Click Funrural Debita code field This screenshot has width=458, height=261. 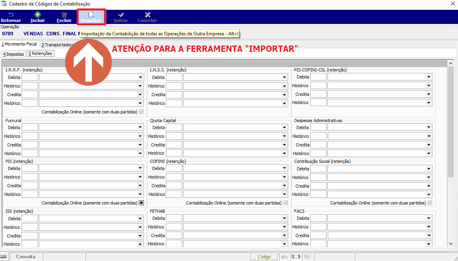click(30, 128)
